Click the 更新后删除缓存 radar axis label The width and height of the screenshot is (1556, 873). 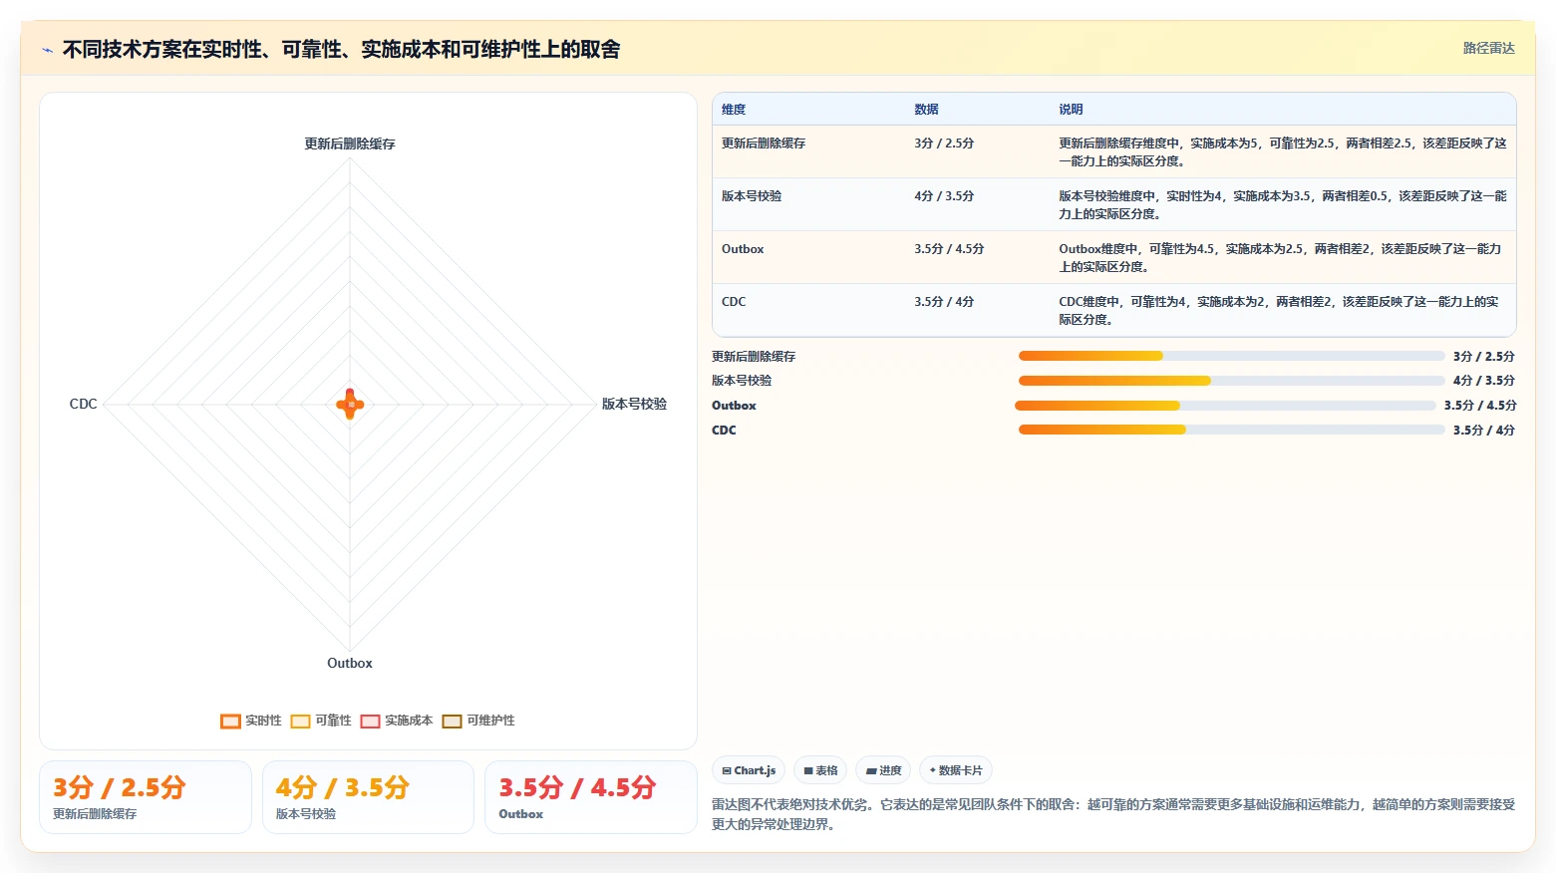coord(350,145)
